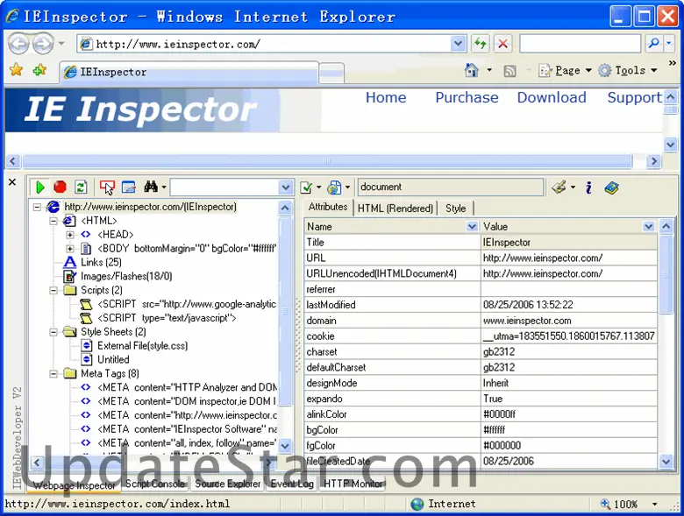
Task: Open the Download link on the webpage
Action: coord(552,97)
